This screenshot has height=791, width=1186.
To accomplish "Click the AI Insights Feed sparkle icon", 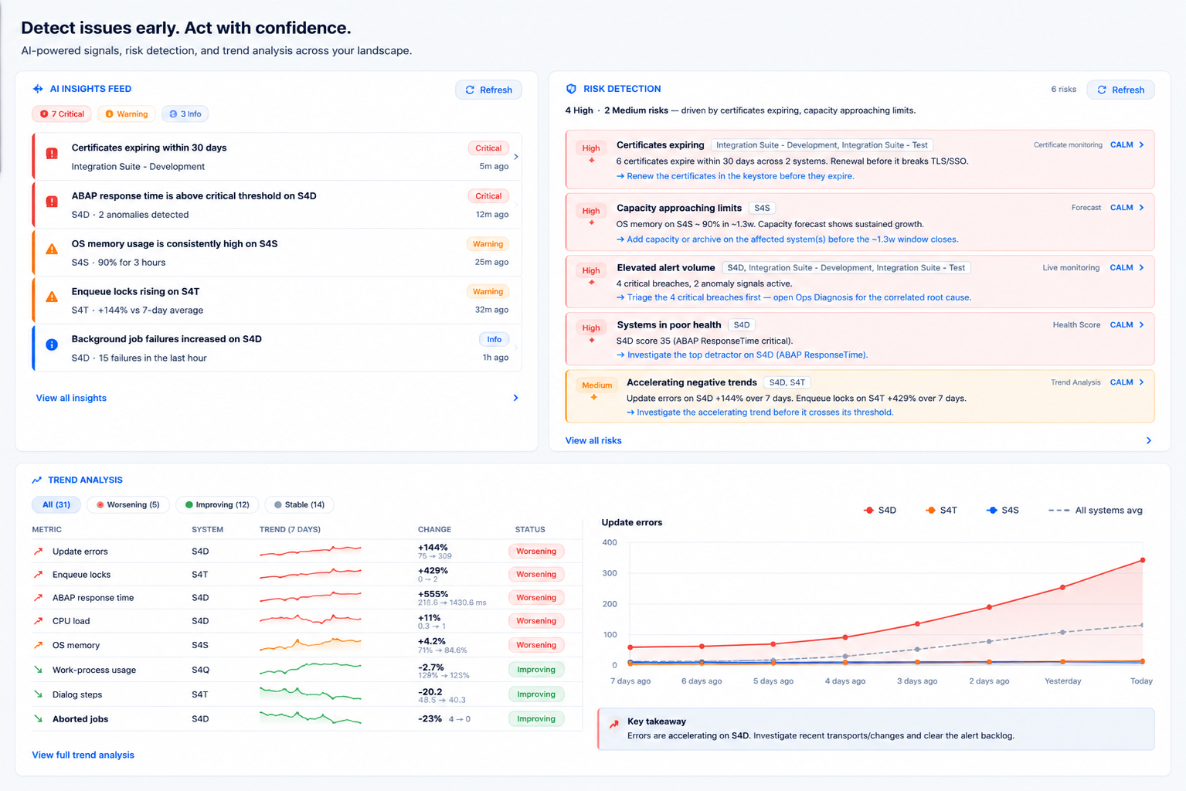I will (x=38, y=89).
